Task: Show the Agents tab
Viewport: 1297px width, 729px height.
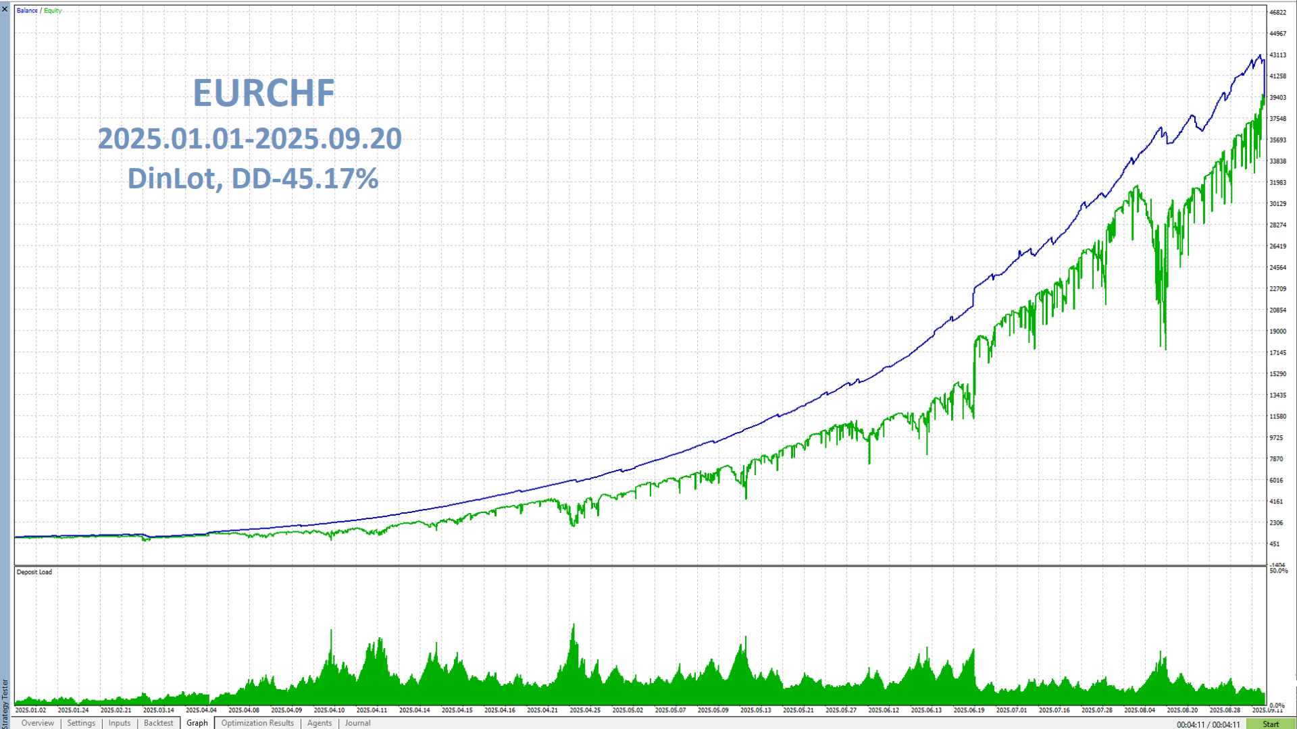Action: pyautogui.click(x=320, y=723)
